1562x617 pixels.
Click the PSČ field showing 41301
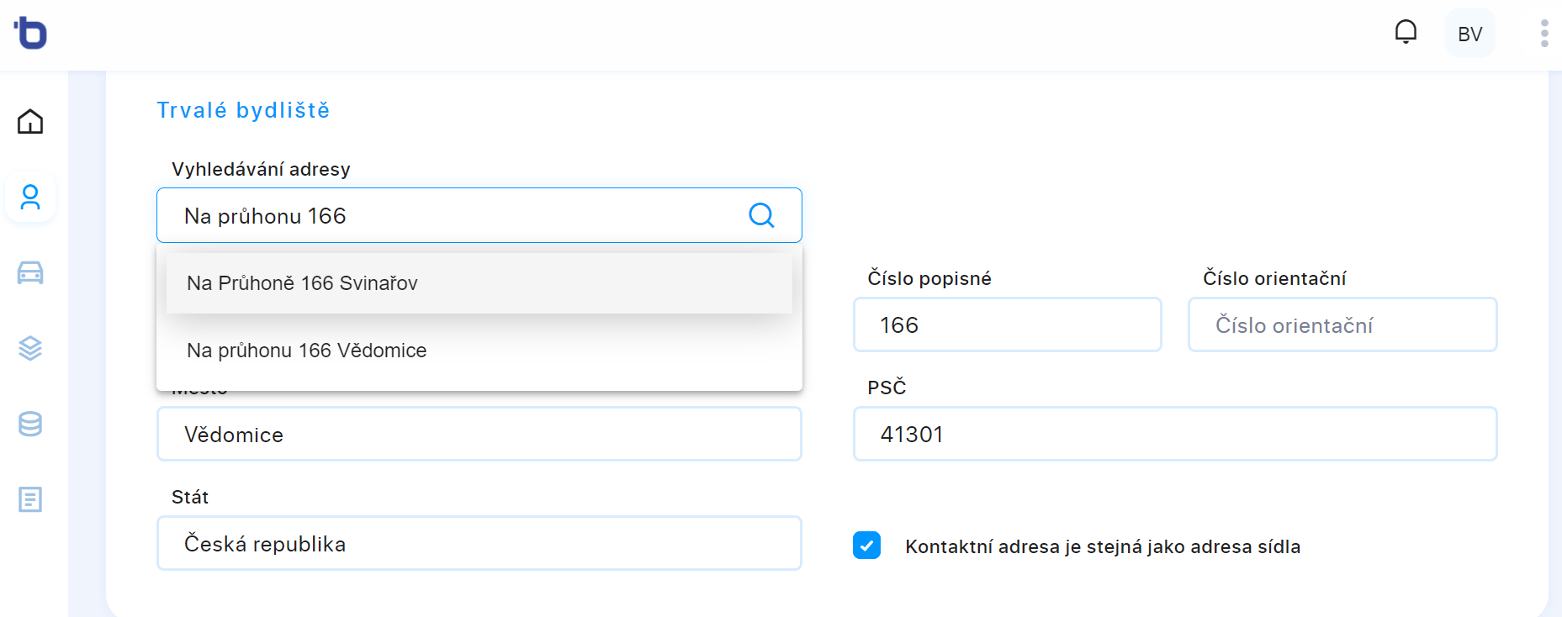pos(1175,434)
